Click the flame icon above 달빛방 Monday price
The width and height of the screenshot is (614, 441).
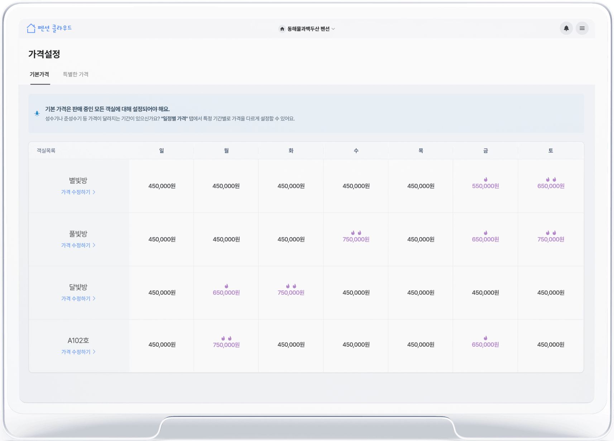tap(226, 286)
